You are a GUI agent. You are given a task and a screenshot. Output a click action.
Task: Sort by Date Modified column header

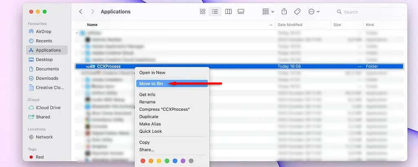(290, 25)
